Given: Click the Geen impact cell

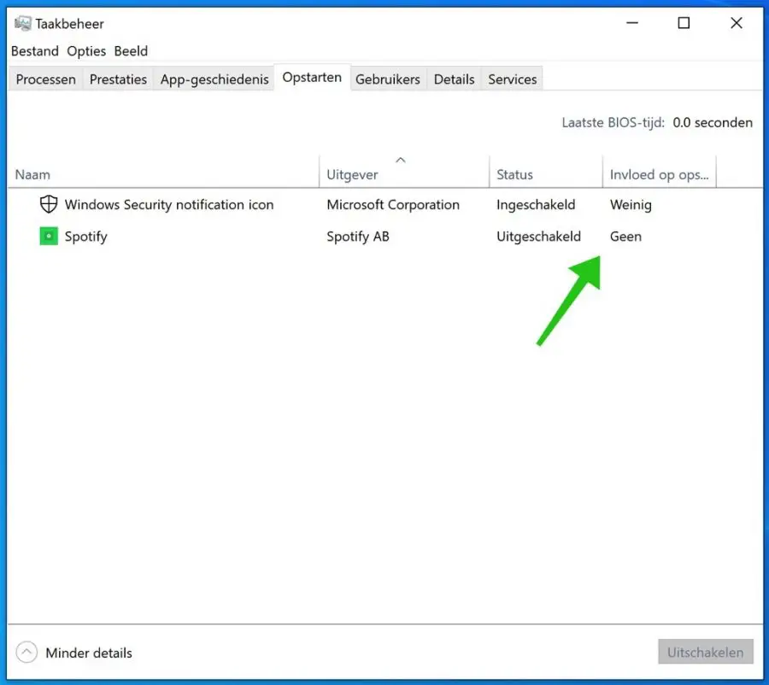Looking at the screenshot, I should (x=625, y=237).
